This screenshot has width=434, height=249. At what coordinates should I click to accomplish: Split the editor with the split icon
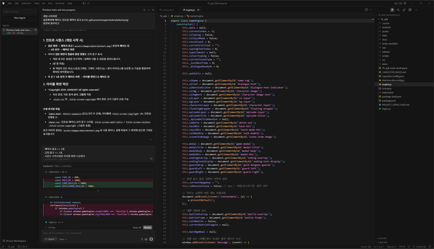[366, 10]
